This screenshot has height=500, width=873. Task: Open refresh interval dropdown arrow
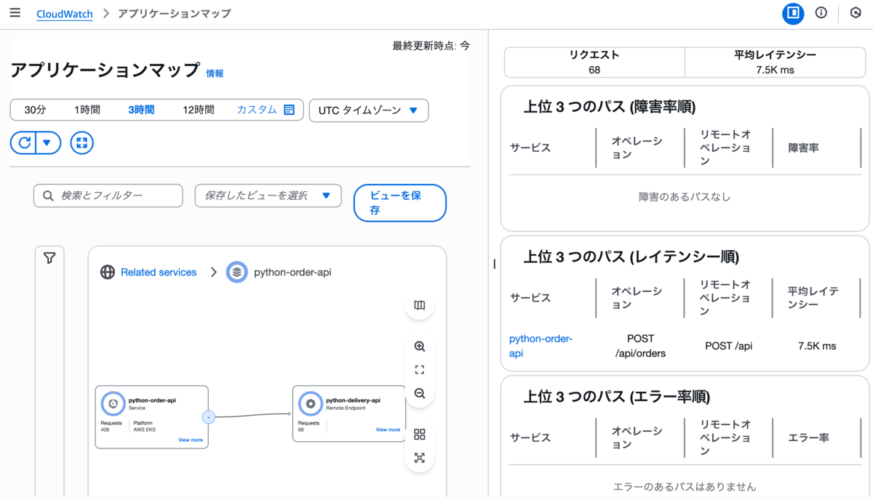click(x=47, y=142)
